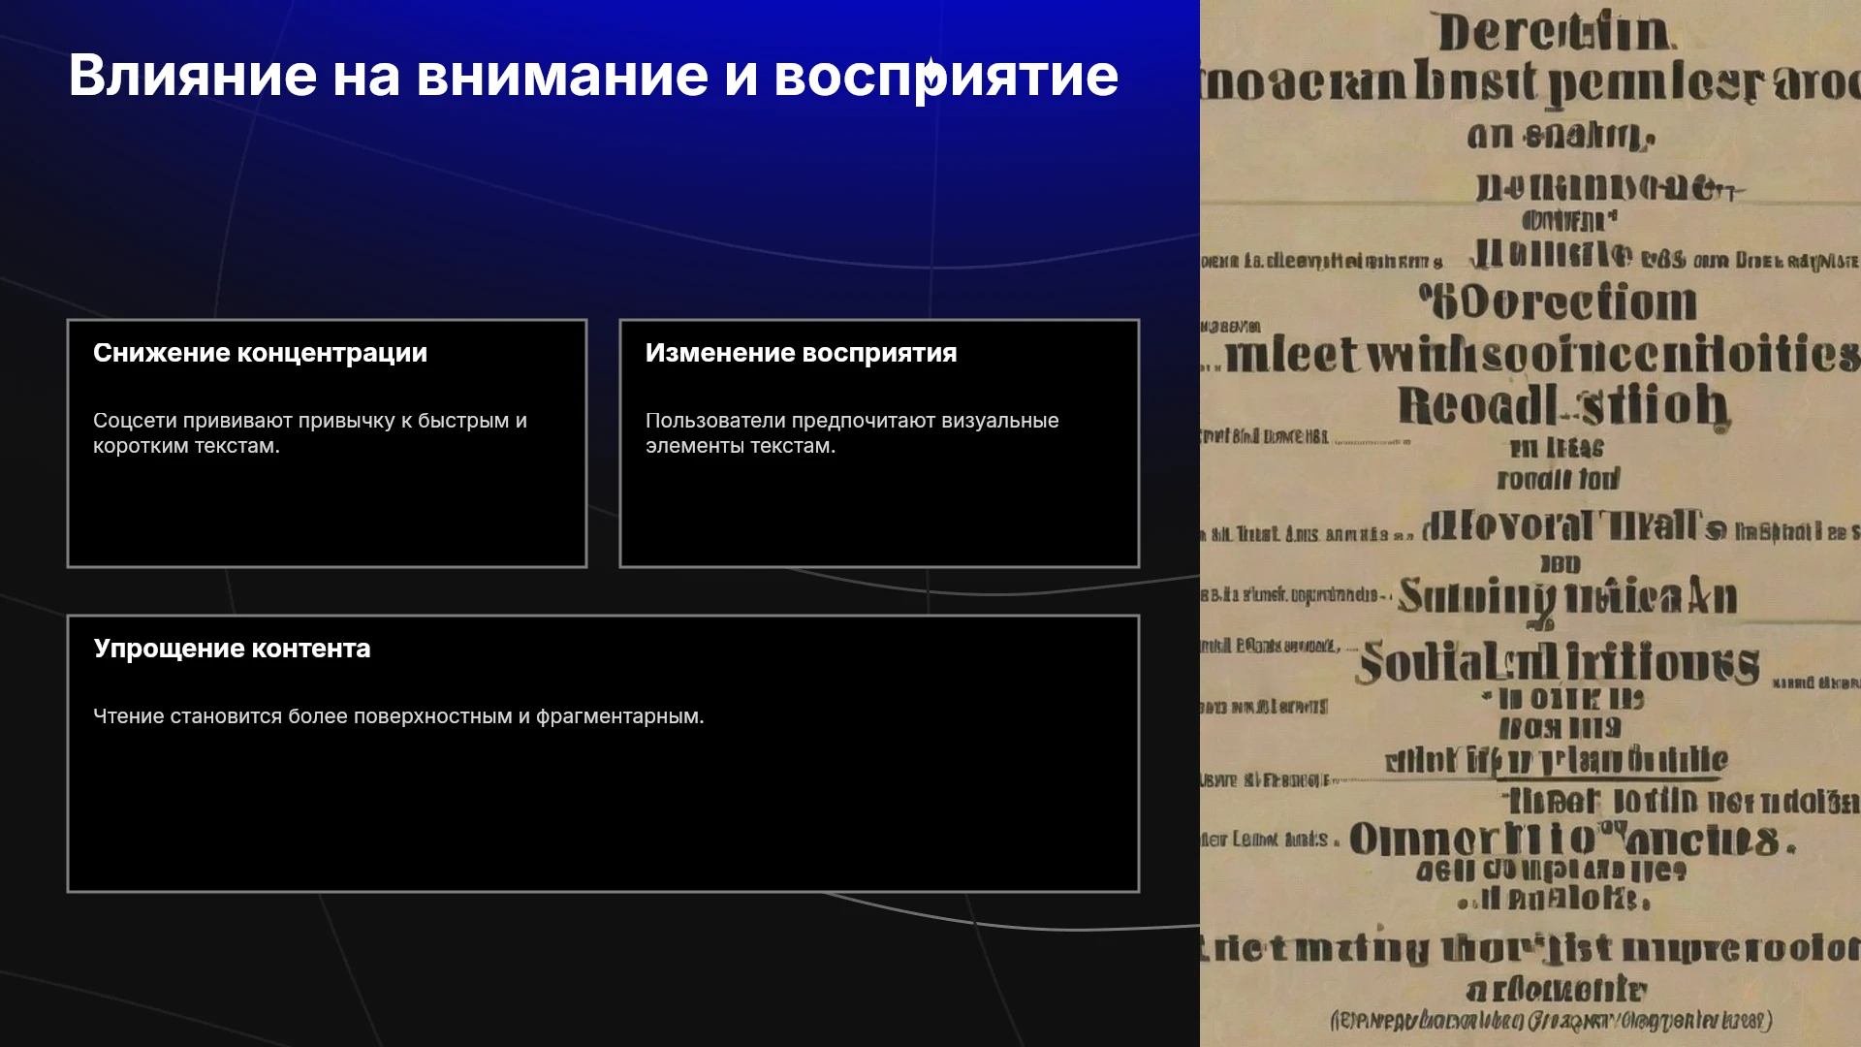This screenshot has height=1047, width=1861.
Task: Select the "Снижение концентрации" card heading
Action: point(260,353)
